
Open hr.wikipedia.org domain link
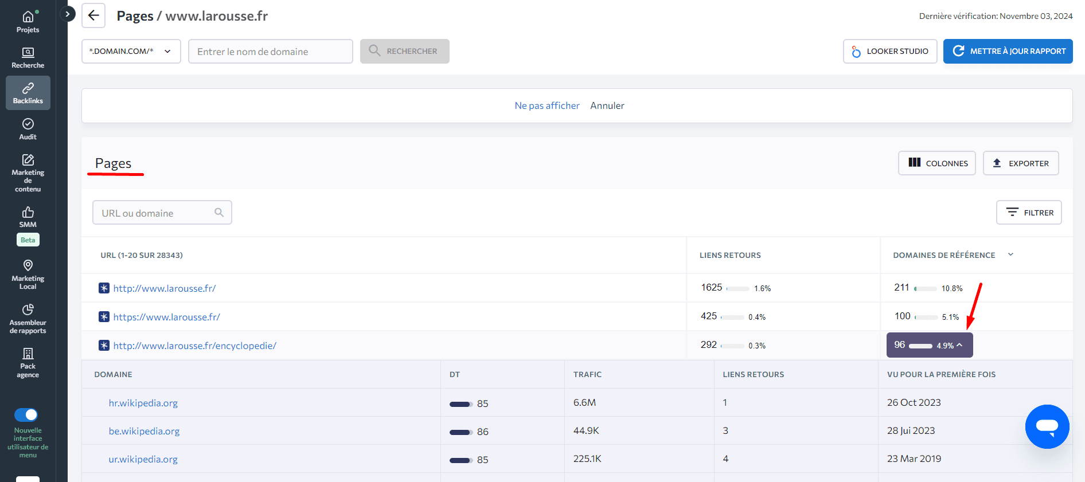click(x=143, y=403)
